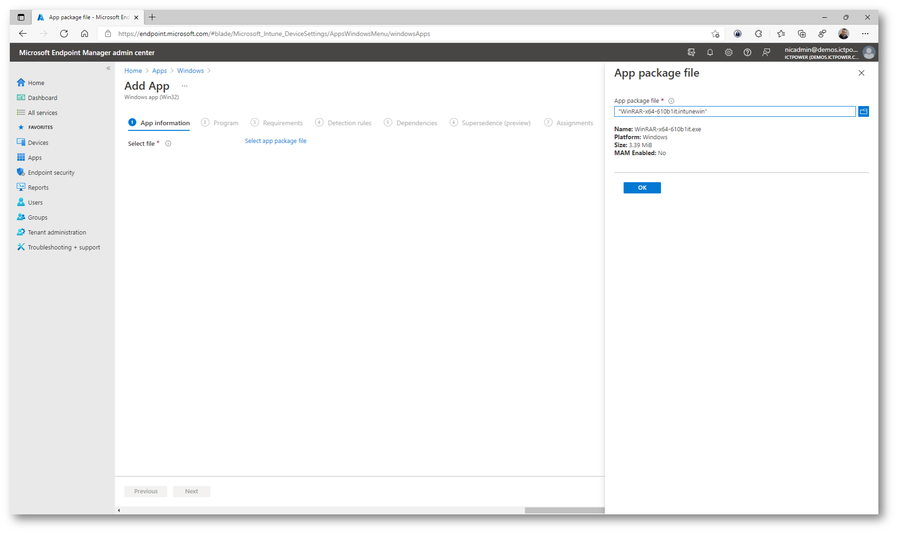Click the browse folder icon for the package file
This screenshot has width=898, height=534.
[863, 111]
